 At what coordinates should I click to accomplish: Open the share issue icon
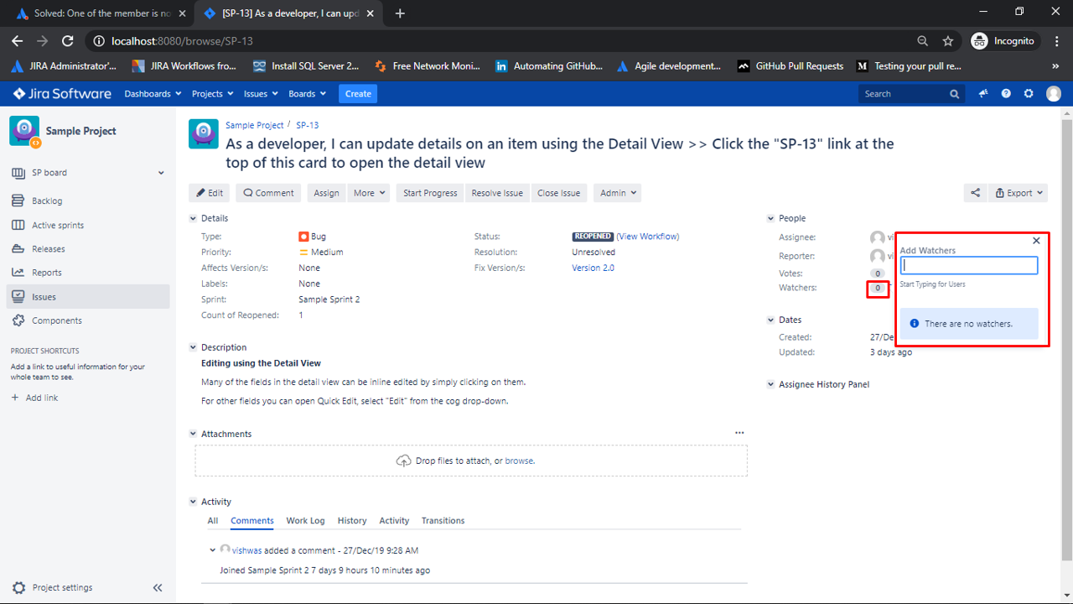[975, 193]
